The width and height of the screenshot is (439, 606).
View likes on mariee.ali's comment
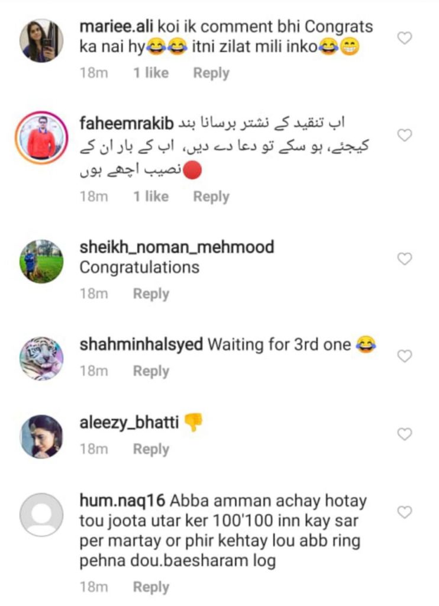[x=151, y=73]
